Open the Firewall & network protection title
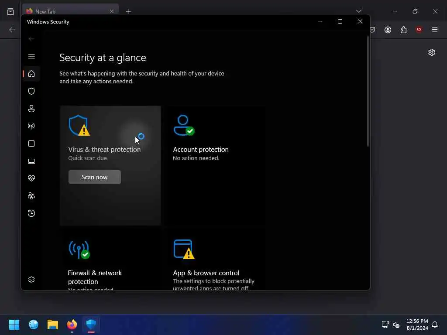Viewport: 447px width, 335px height. tap(95, 277)
